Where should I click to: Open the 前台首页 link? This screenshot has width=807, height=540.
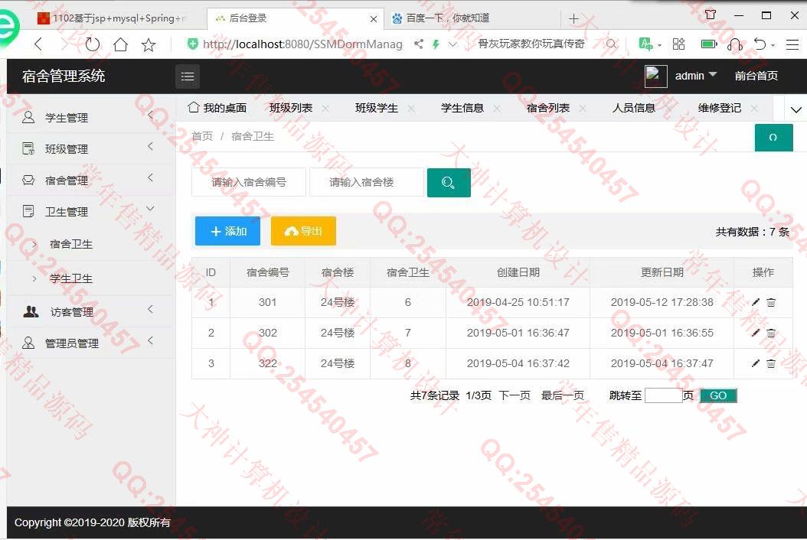tap(756, 76)
